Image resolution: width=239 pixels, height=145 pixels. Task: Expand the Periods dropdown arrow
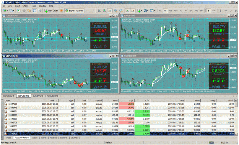(x=148, y=11)
